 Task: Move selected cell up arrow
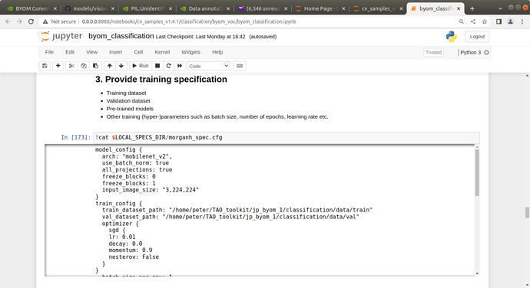coord(110,66)
